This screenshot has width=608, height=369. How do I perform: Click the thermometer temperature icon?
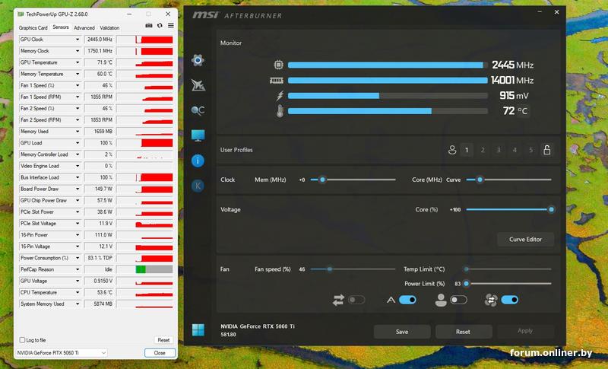click(280, 111)
